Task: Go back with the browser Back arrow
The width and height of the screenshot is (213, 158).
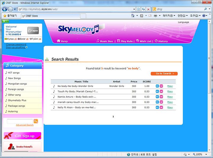Action: click(x=5, y=9)
